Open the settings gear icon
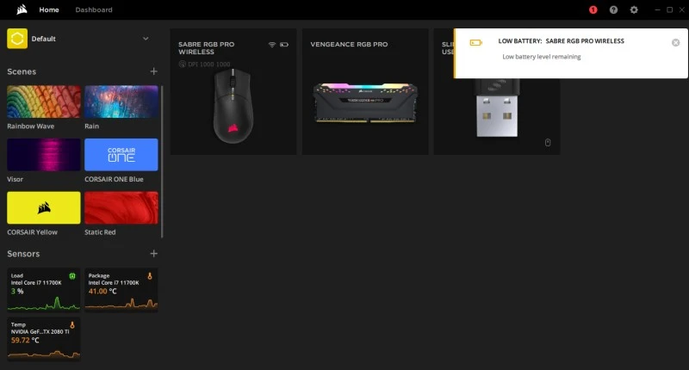The height and width of the screenshot is (370, 689). point(634,9)
